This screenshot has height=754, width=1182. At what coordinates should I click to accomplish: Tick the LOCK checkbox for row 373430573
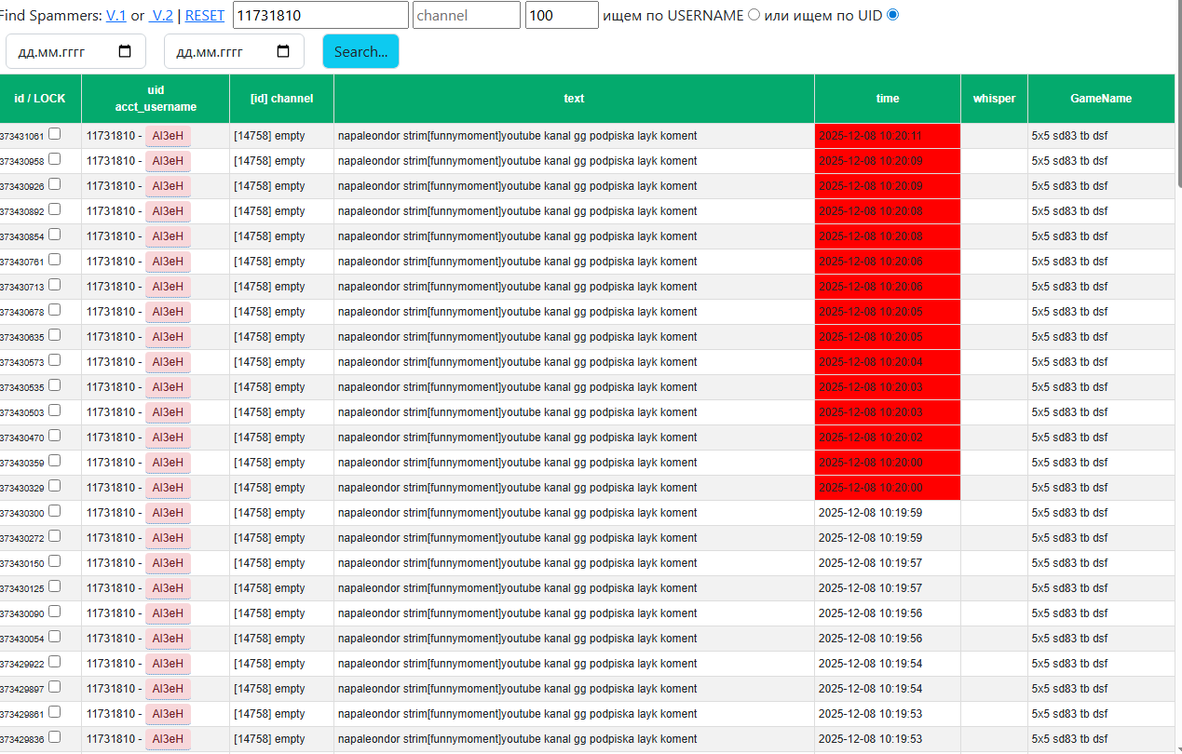pos(54,360)
